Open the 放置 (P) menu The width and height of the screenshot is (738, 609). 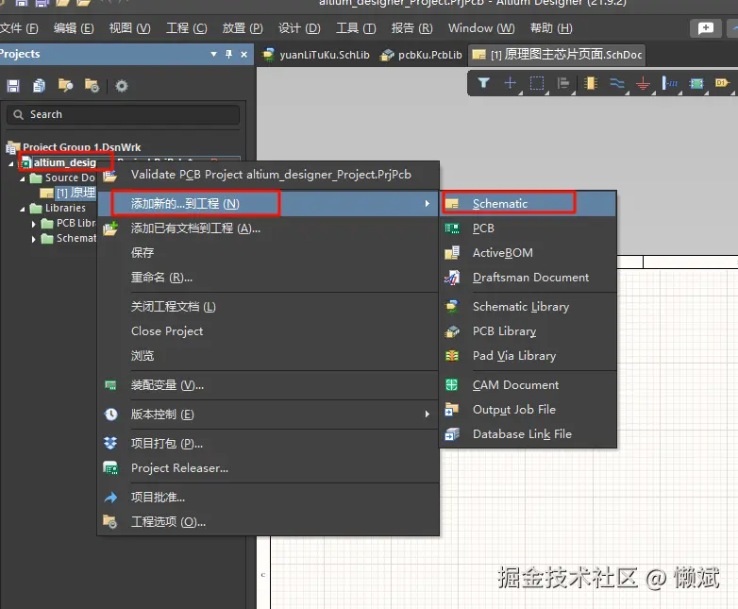point(243,28)
